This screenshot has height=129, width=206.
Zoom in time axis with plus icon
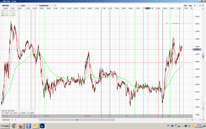200,120
